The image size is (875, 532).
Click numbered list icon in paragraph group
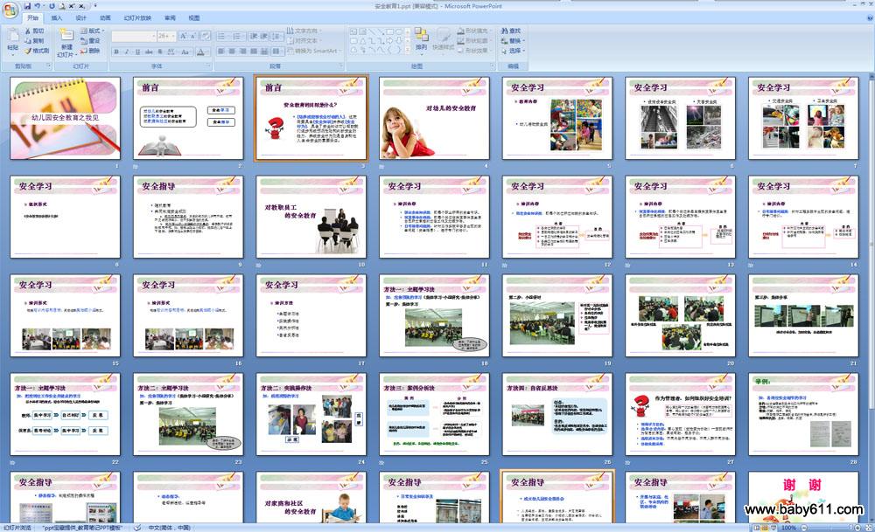click(x=237, y=36)
